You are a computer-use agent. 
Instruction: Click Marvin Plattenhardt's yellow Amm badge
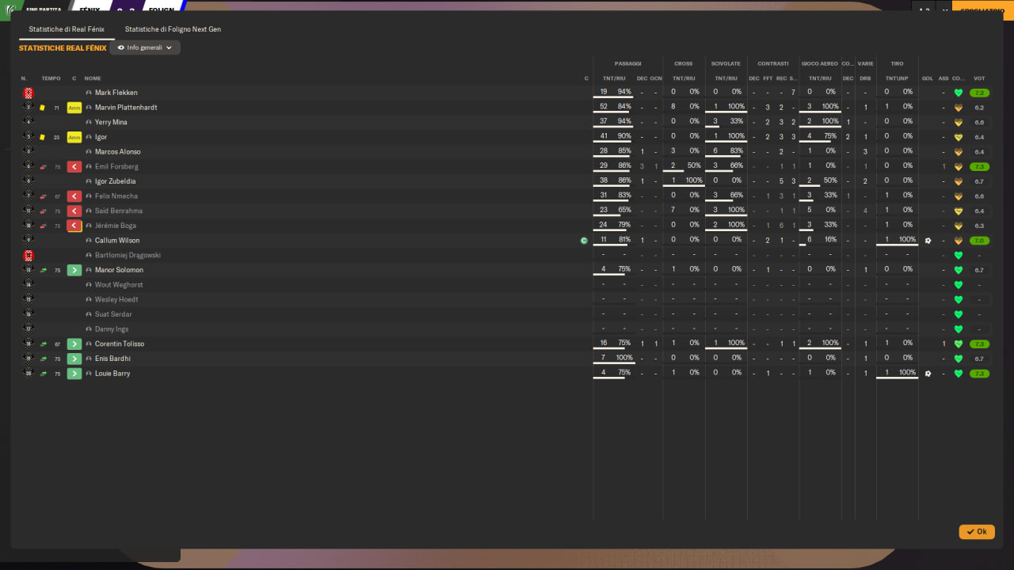(74, 108)
